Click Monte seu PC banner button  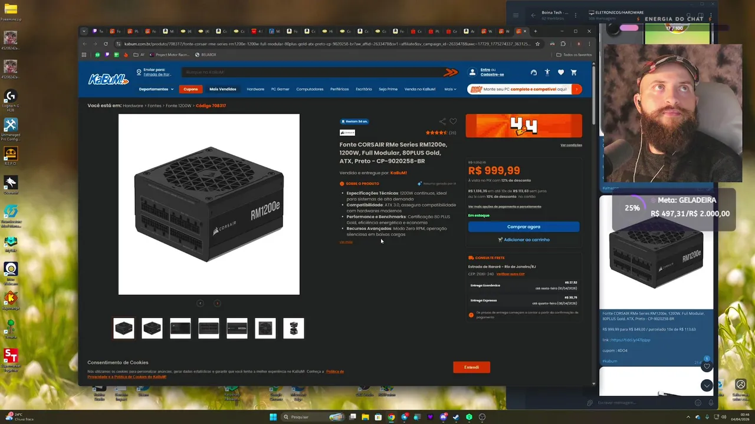pyautogui.click(x=524, y=90)
